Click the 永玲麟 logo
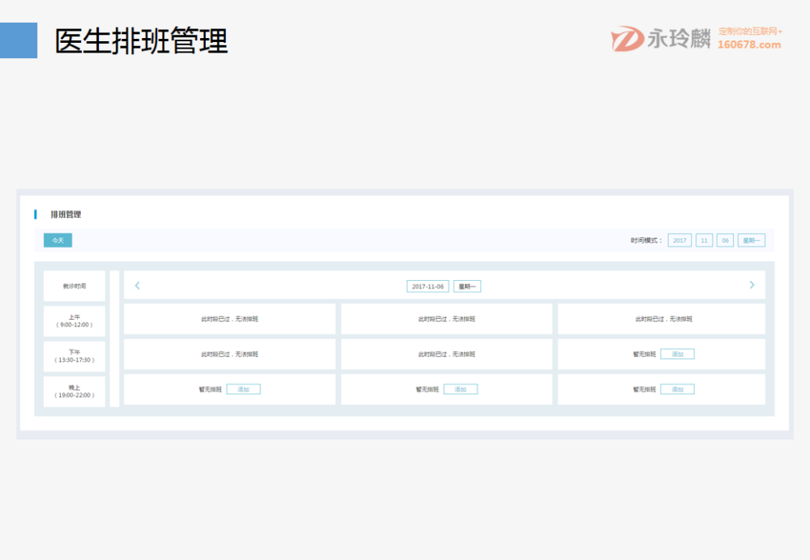 (661, 38)
